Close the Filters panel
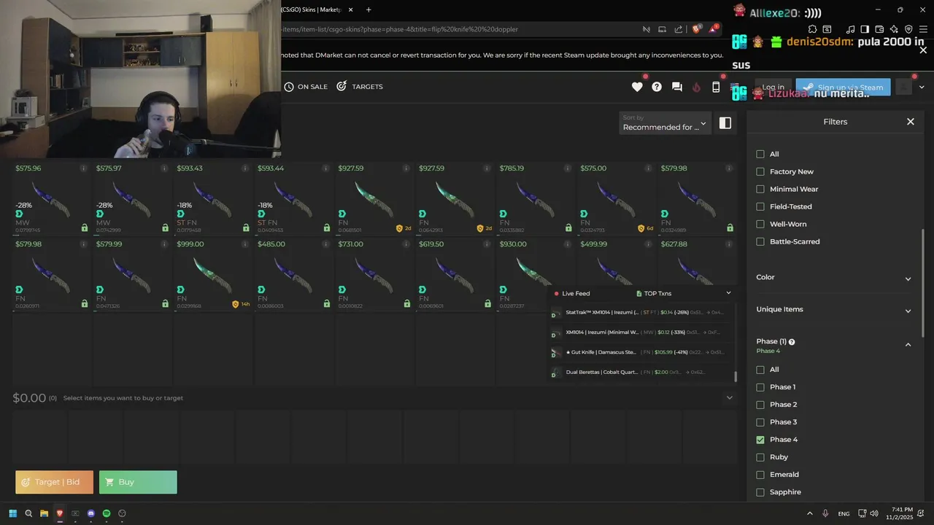The width and height of the screenshot is (934, 525). tap(911, 122)
